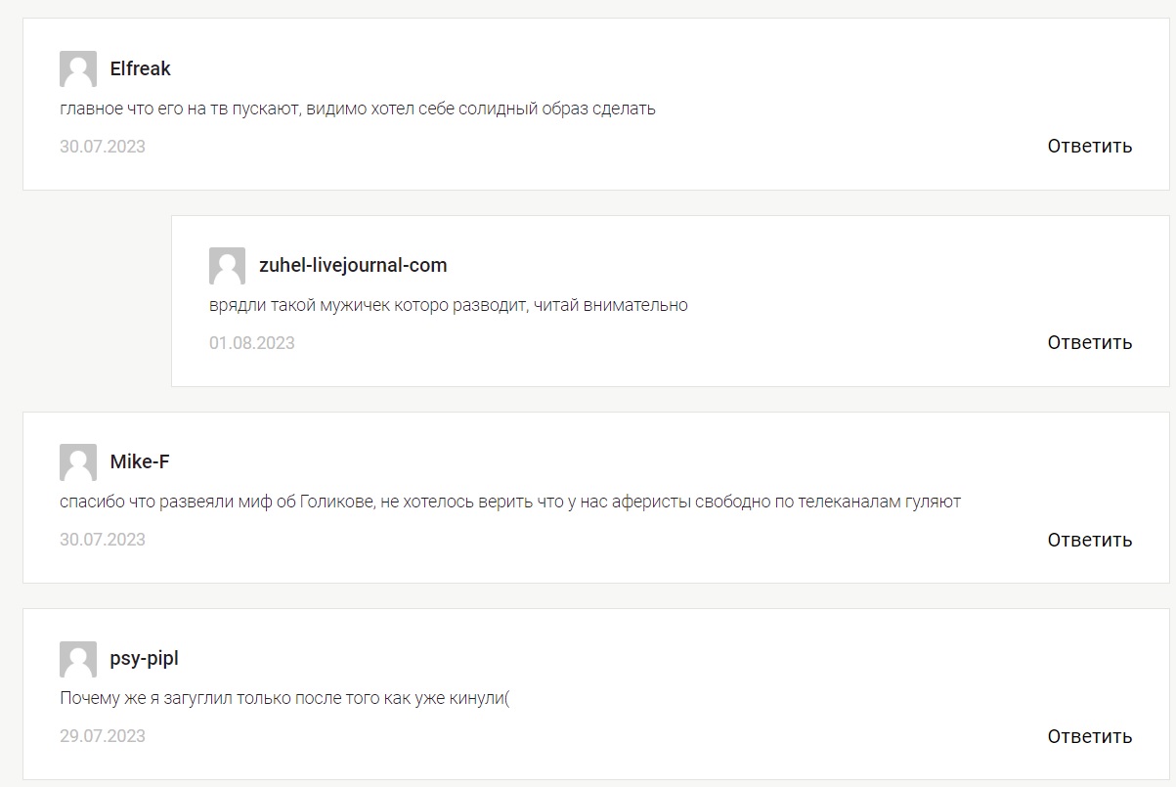
Task: Reply to Mike-F's comment via Ответить
Action: pos(1090,540)
